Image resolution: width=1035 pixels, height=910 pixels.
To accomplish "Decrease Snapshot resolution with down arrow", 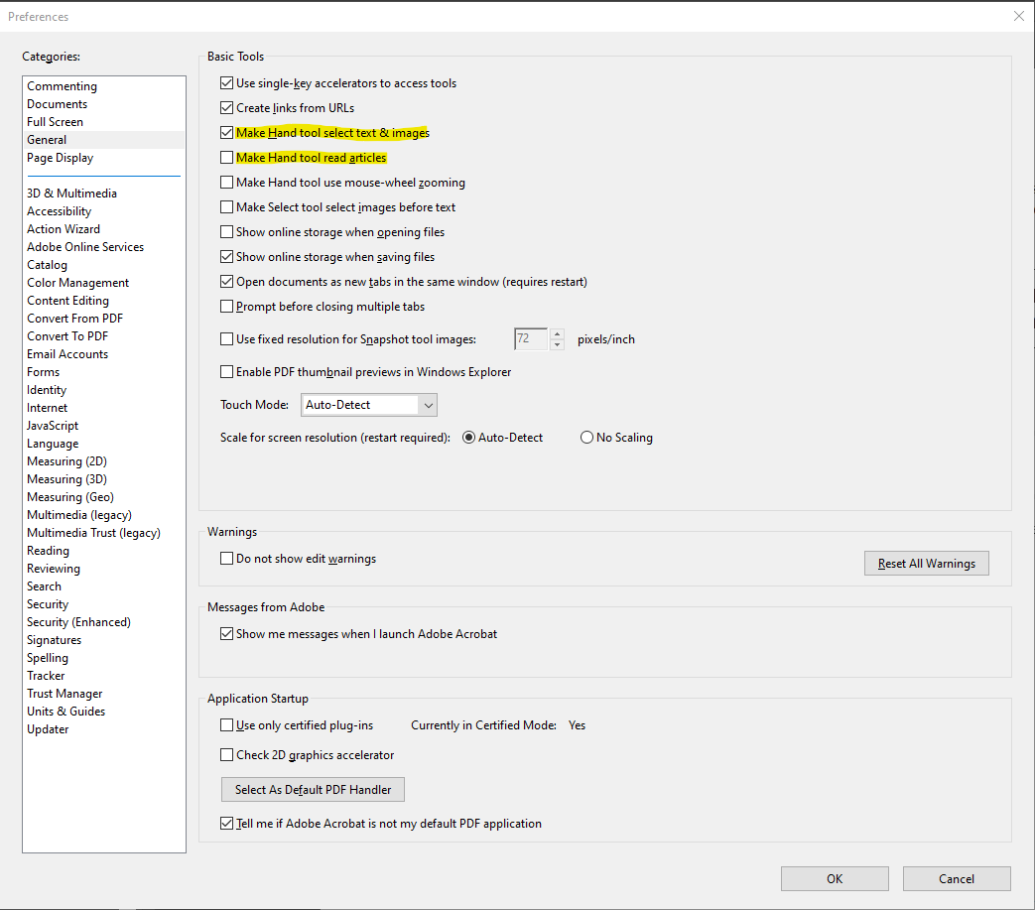I will (x=557, y=345).
